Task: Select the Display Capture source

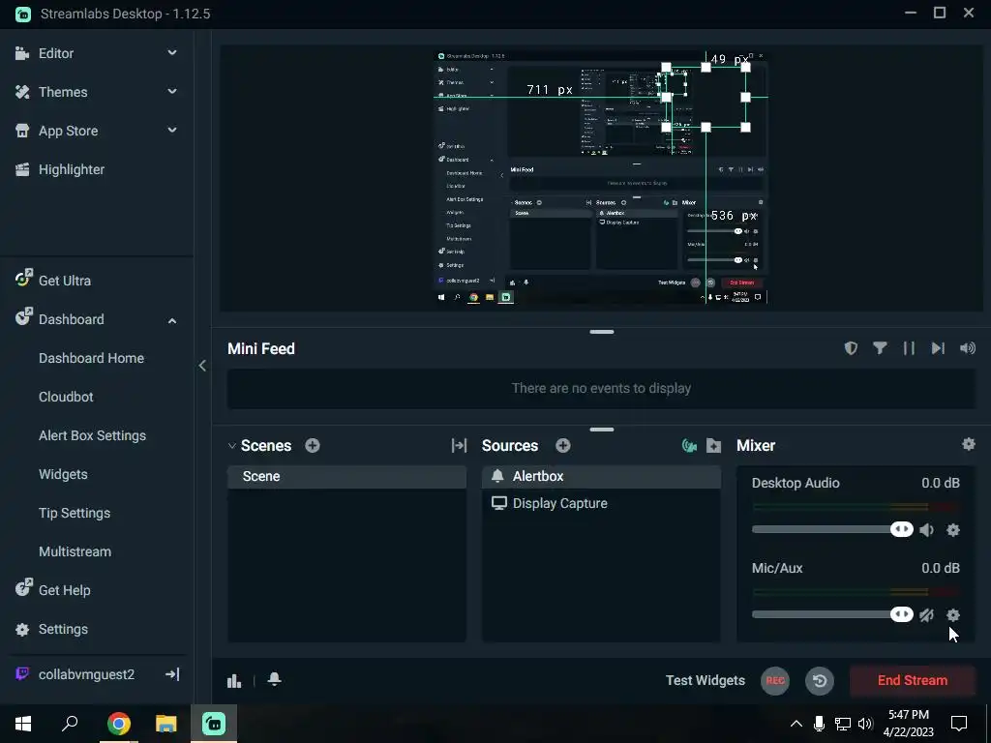Action: (x=601, y=503)
